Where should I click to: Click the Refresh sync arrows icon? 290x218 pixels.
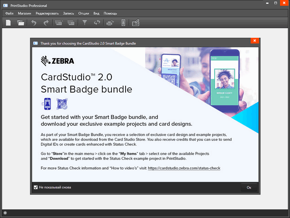tap(97, 22)
